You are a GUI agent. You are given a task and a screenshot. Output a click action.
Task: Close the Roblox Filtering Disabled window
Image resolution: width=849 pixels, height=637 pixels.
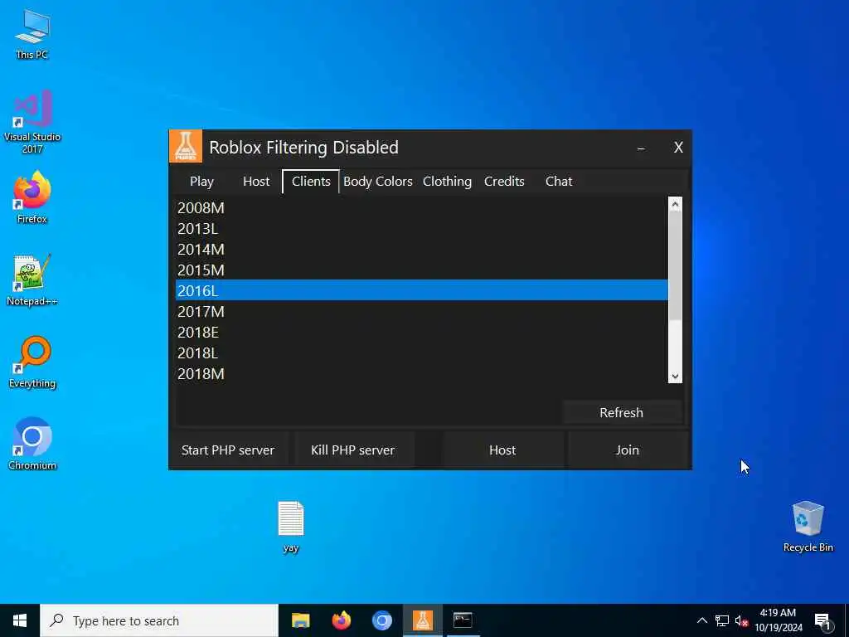click(x=678, y=148)
